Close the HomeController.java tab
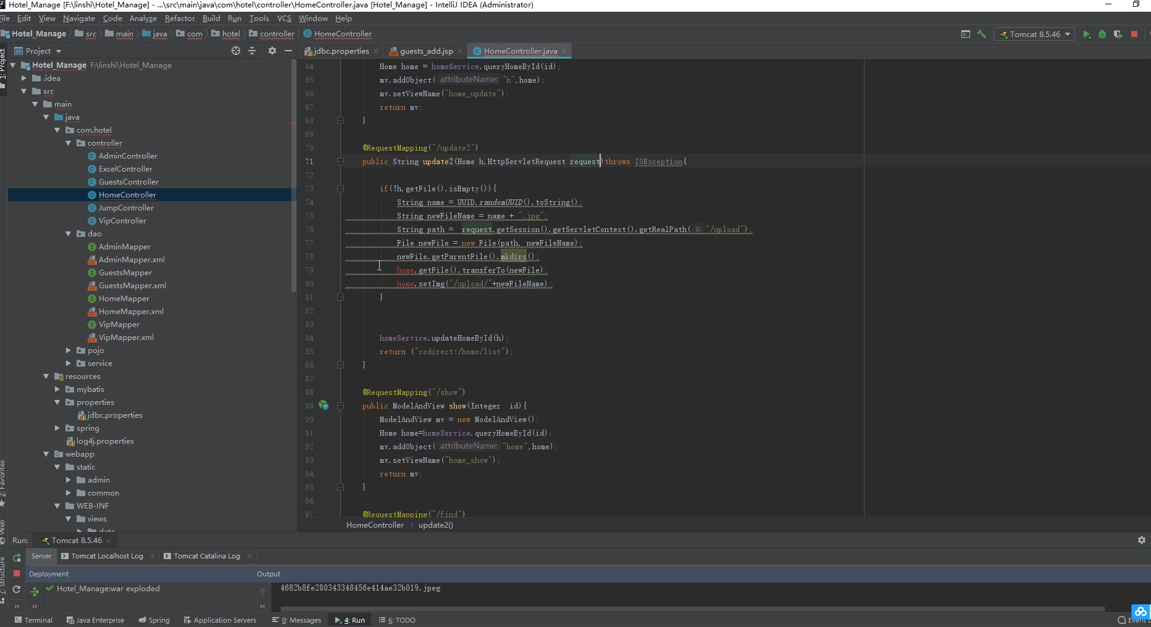Screen dimensions: 1151x627 [x=564, y=51]
